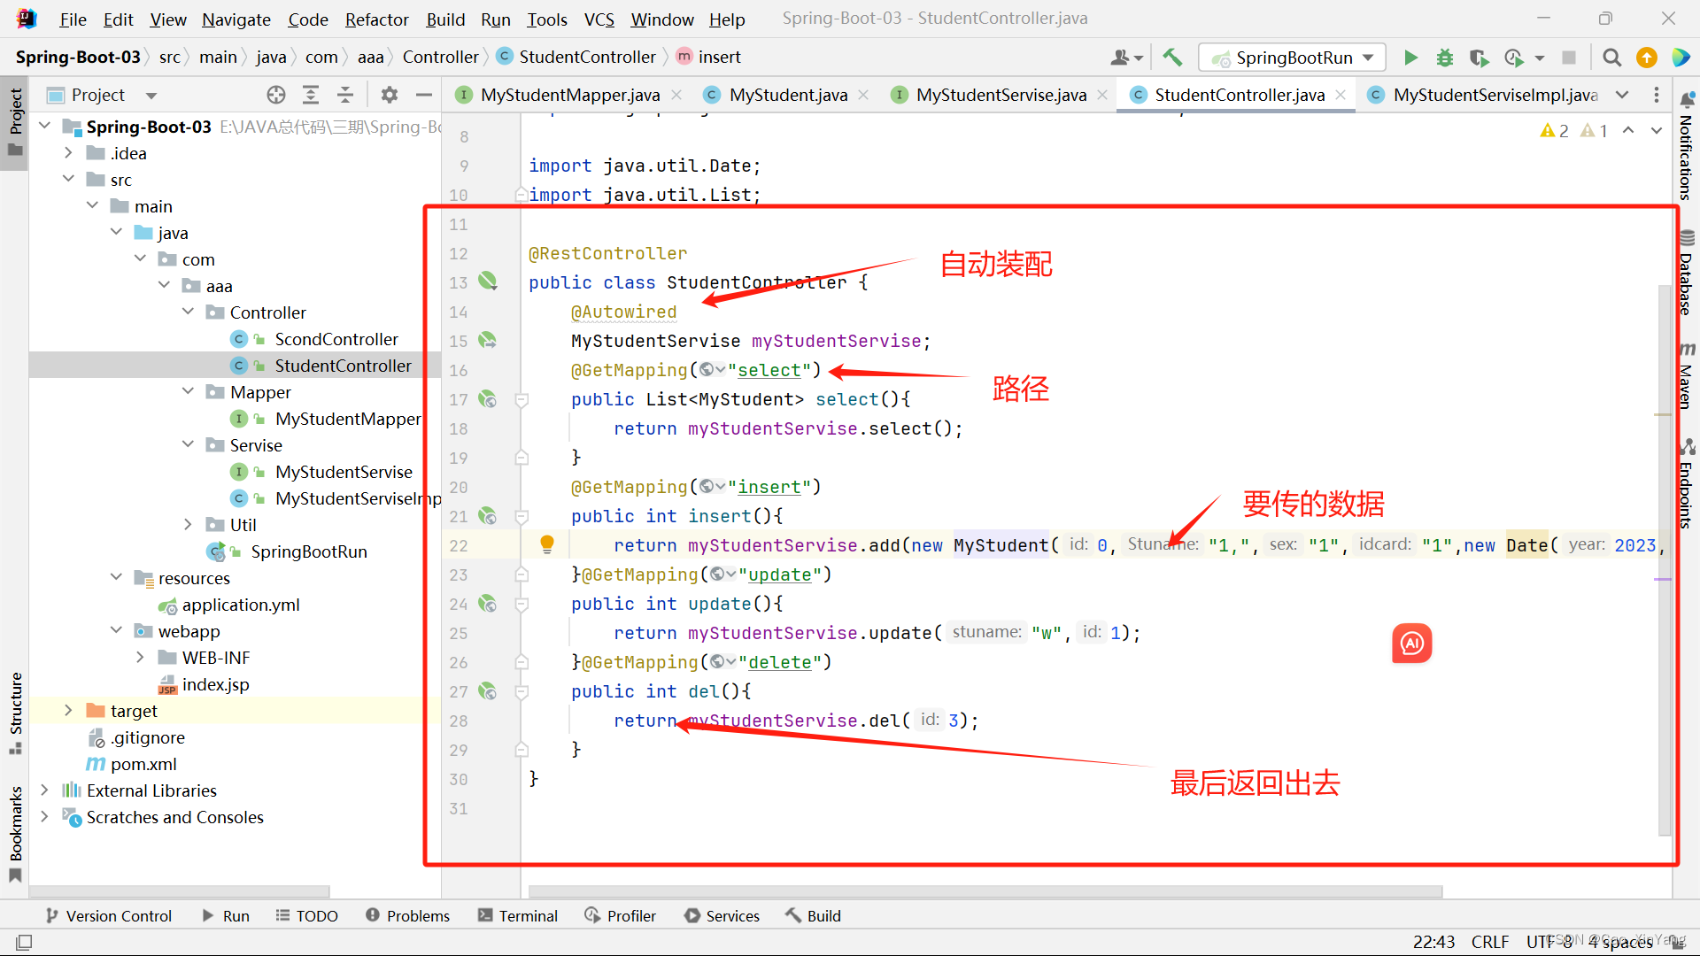The image size is (1700, 956).
Task: Open the VCS menu
Action: click(x=599, y=19)
